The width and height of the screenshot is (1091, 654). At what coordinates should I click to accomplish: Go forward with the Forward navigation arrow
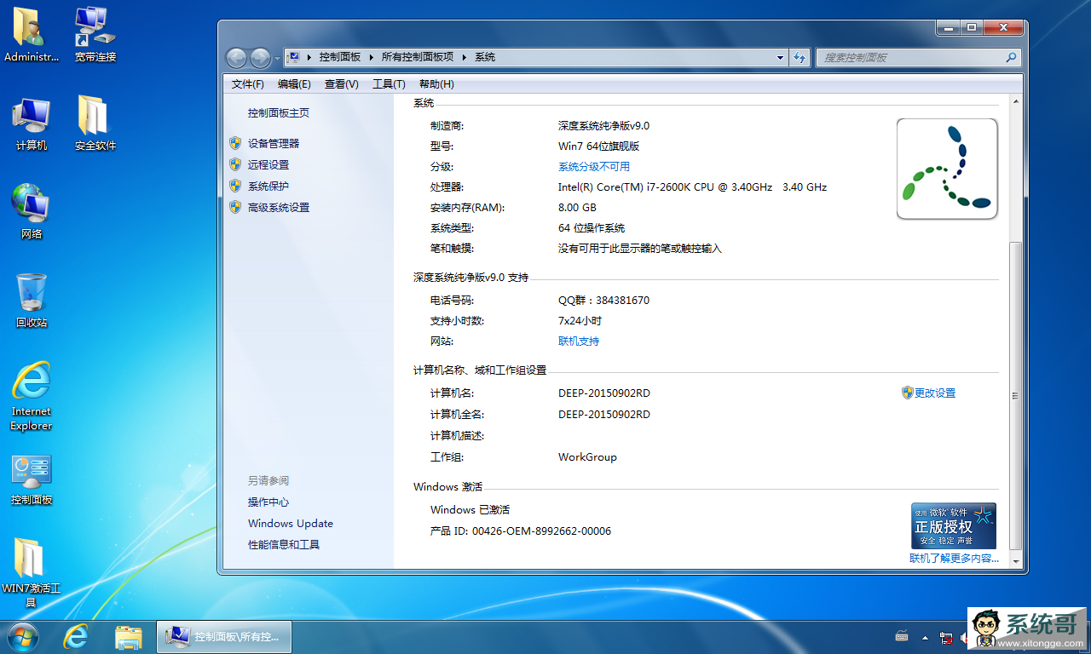(260, 58)
